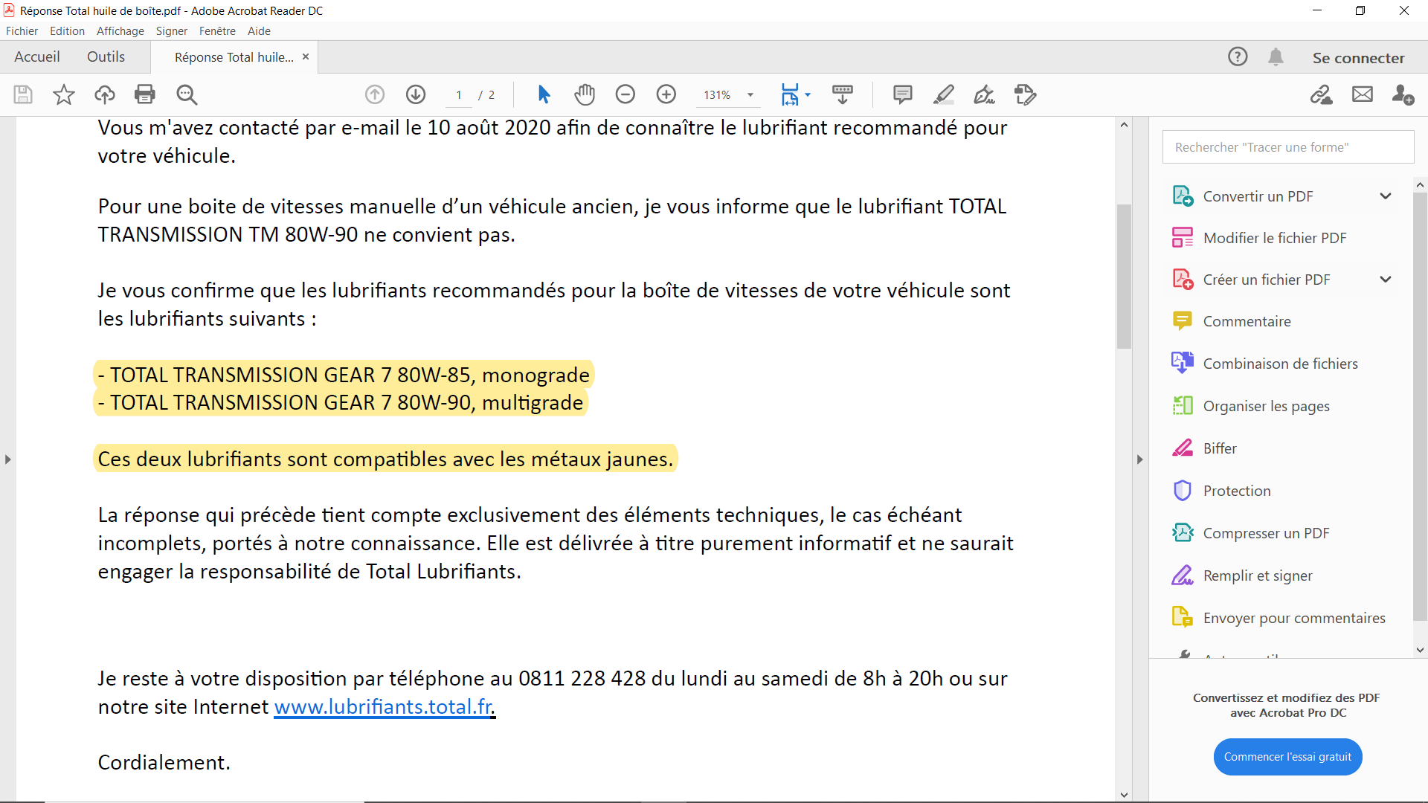
Task: Open notifications bell icon
Action: coord(1276,57)
